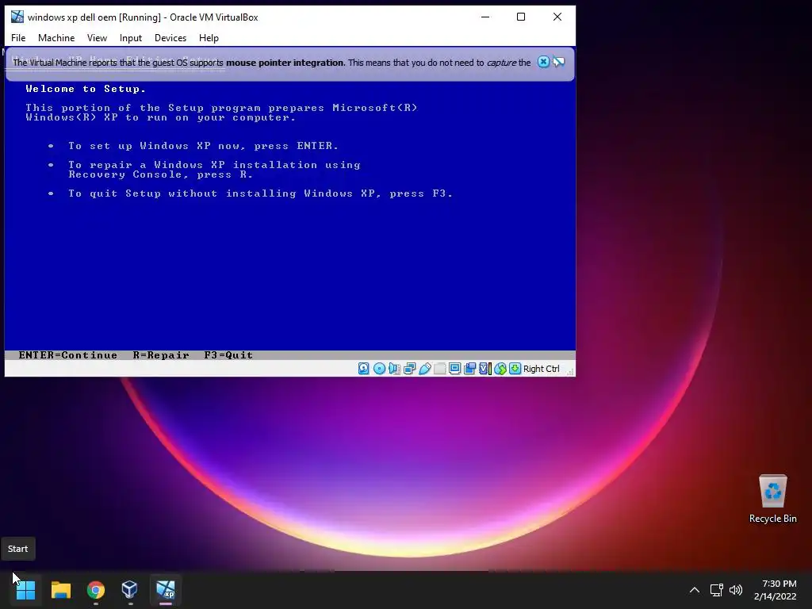Click the 'mouse pointer integration' notification text
The width and height of the screenshot is (812, 609).
[285, 63]
